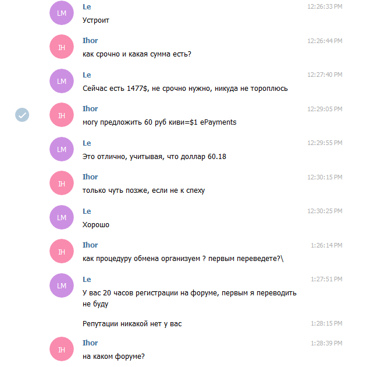
Task: Select the message 'Сейчас есть 1477$, не срочно нужно'
Action: [185, 89]
